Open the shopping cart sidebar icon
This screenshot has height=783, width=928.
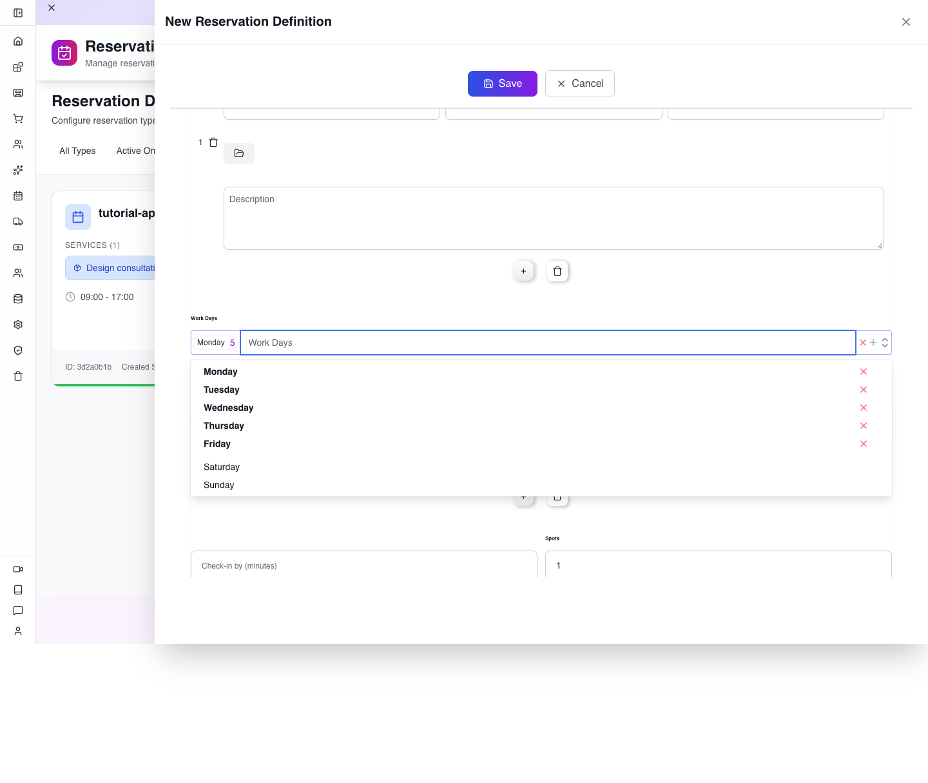(x=18, y=118)
